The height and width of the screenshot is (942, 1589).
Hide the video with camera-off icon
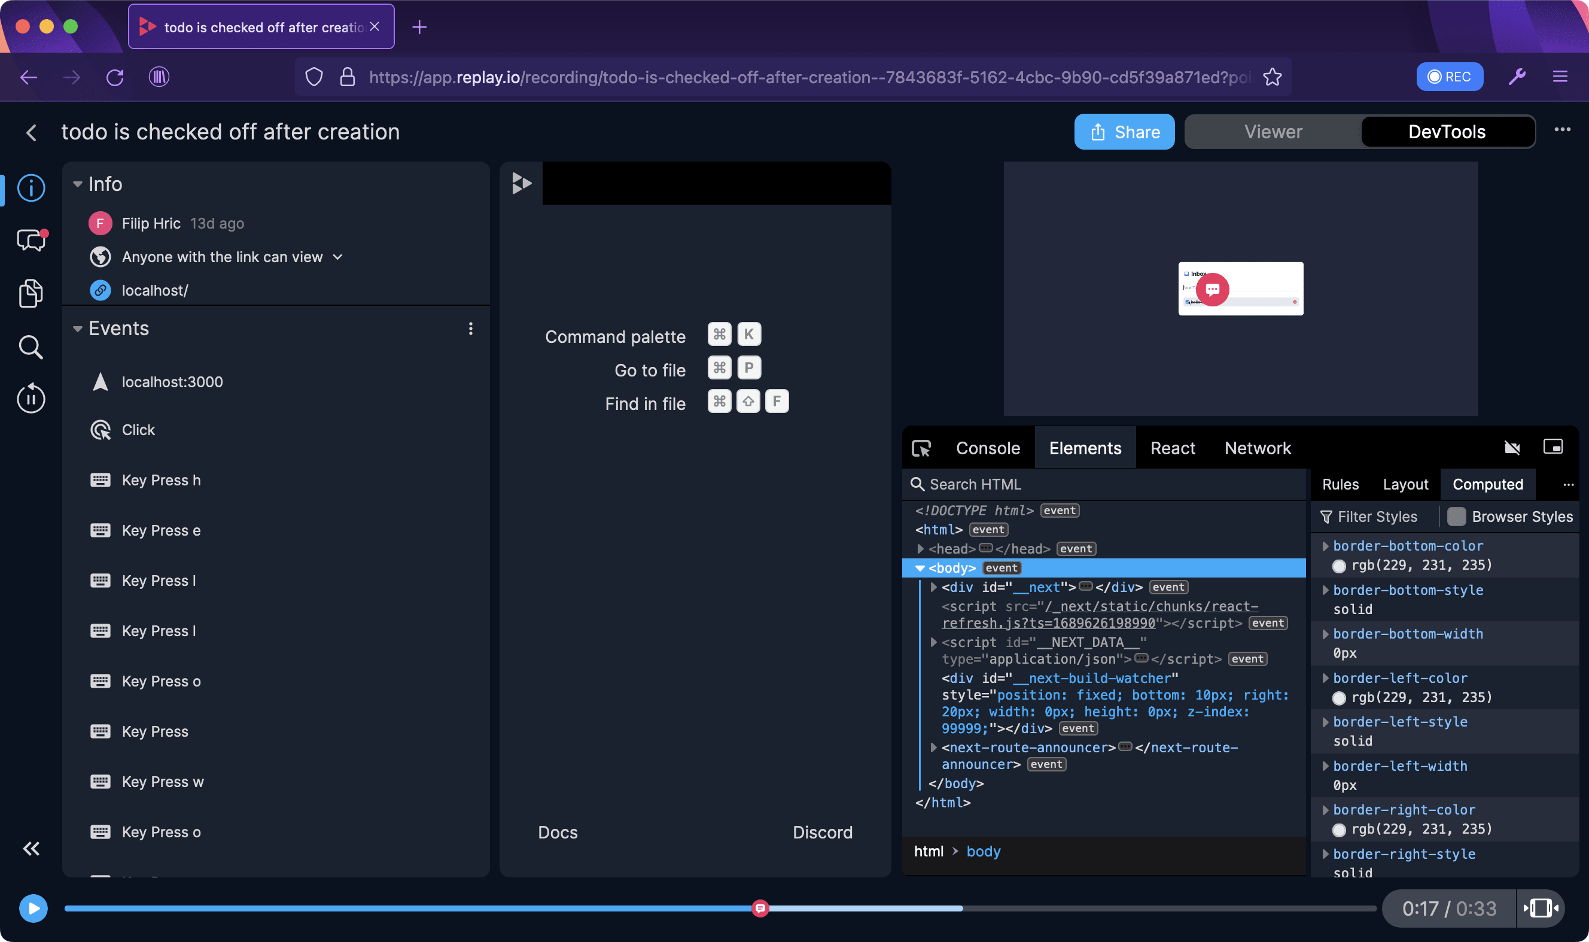click(1512, 448)
